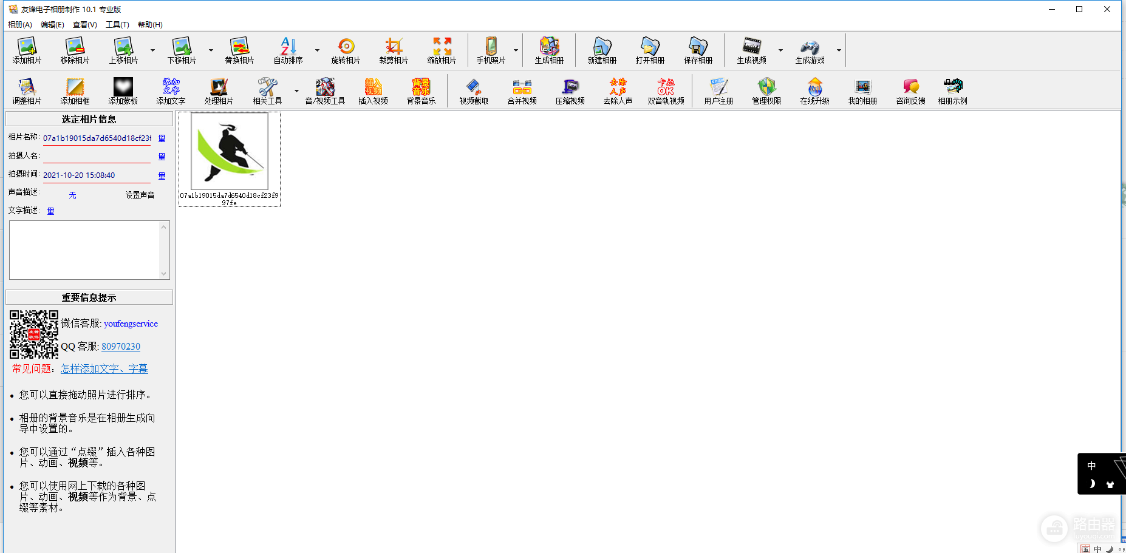Click the 用户注册 (user registration) icon

tap(718, 91)
